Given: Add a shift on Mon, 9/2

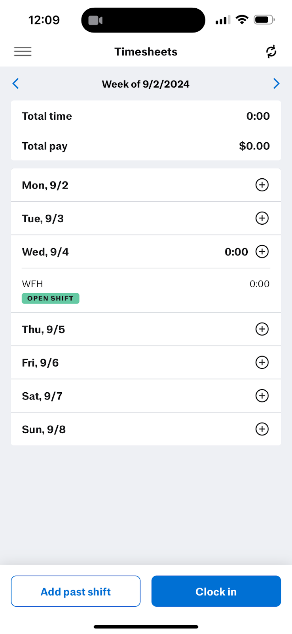Looking at the screenshot, I should click(x=262, y=185).
